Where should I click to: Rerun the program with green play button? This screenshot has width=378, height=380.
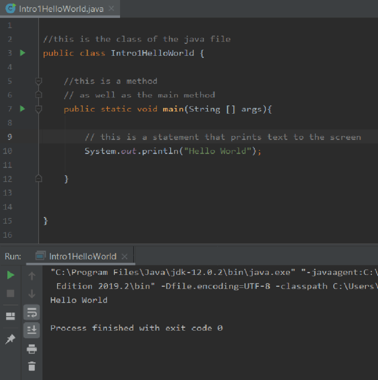(11, 275)
